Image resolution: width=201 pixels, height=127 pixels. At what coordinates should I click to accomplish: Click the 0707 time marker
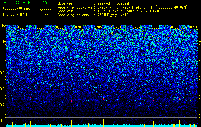(x=136, y=27)
